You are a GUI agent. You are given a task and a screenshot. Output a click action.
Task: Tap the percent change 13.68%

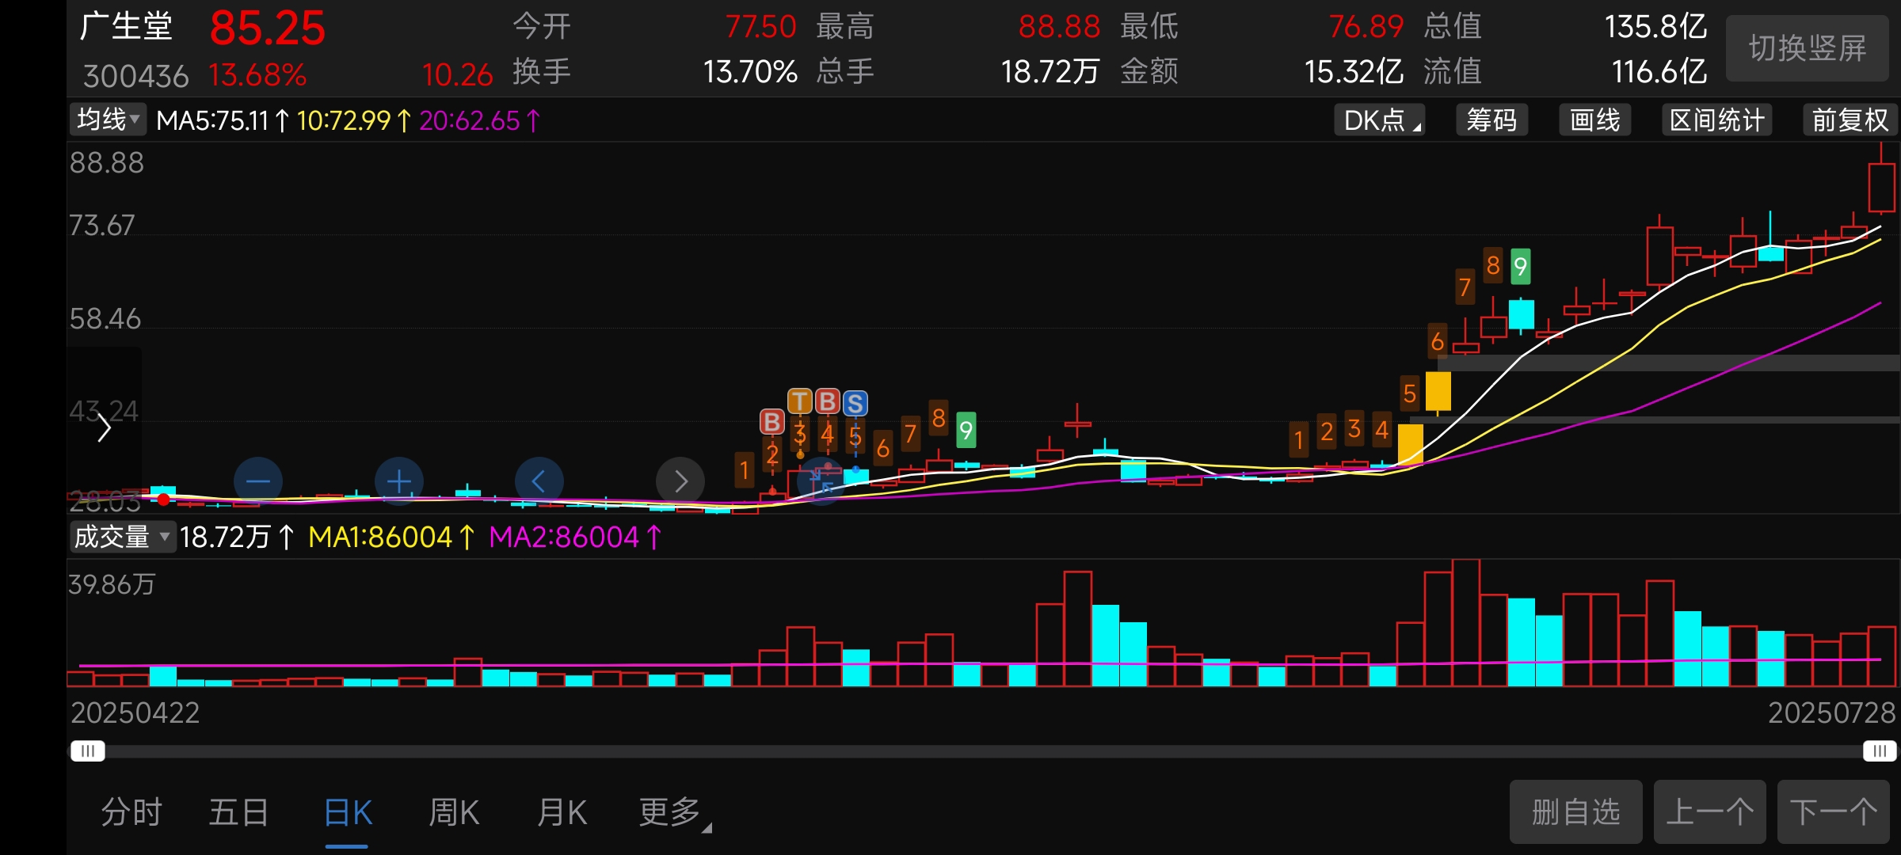(257, 75)
